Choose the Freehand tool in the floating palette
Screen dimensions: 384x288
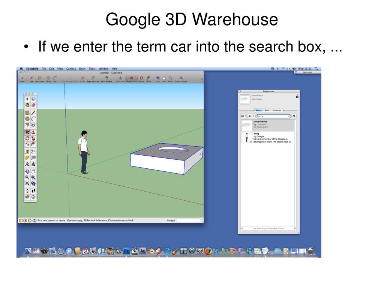(x=33, y=125)
